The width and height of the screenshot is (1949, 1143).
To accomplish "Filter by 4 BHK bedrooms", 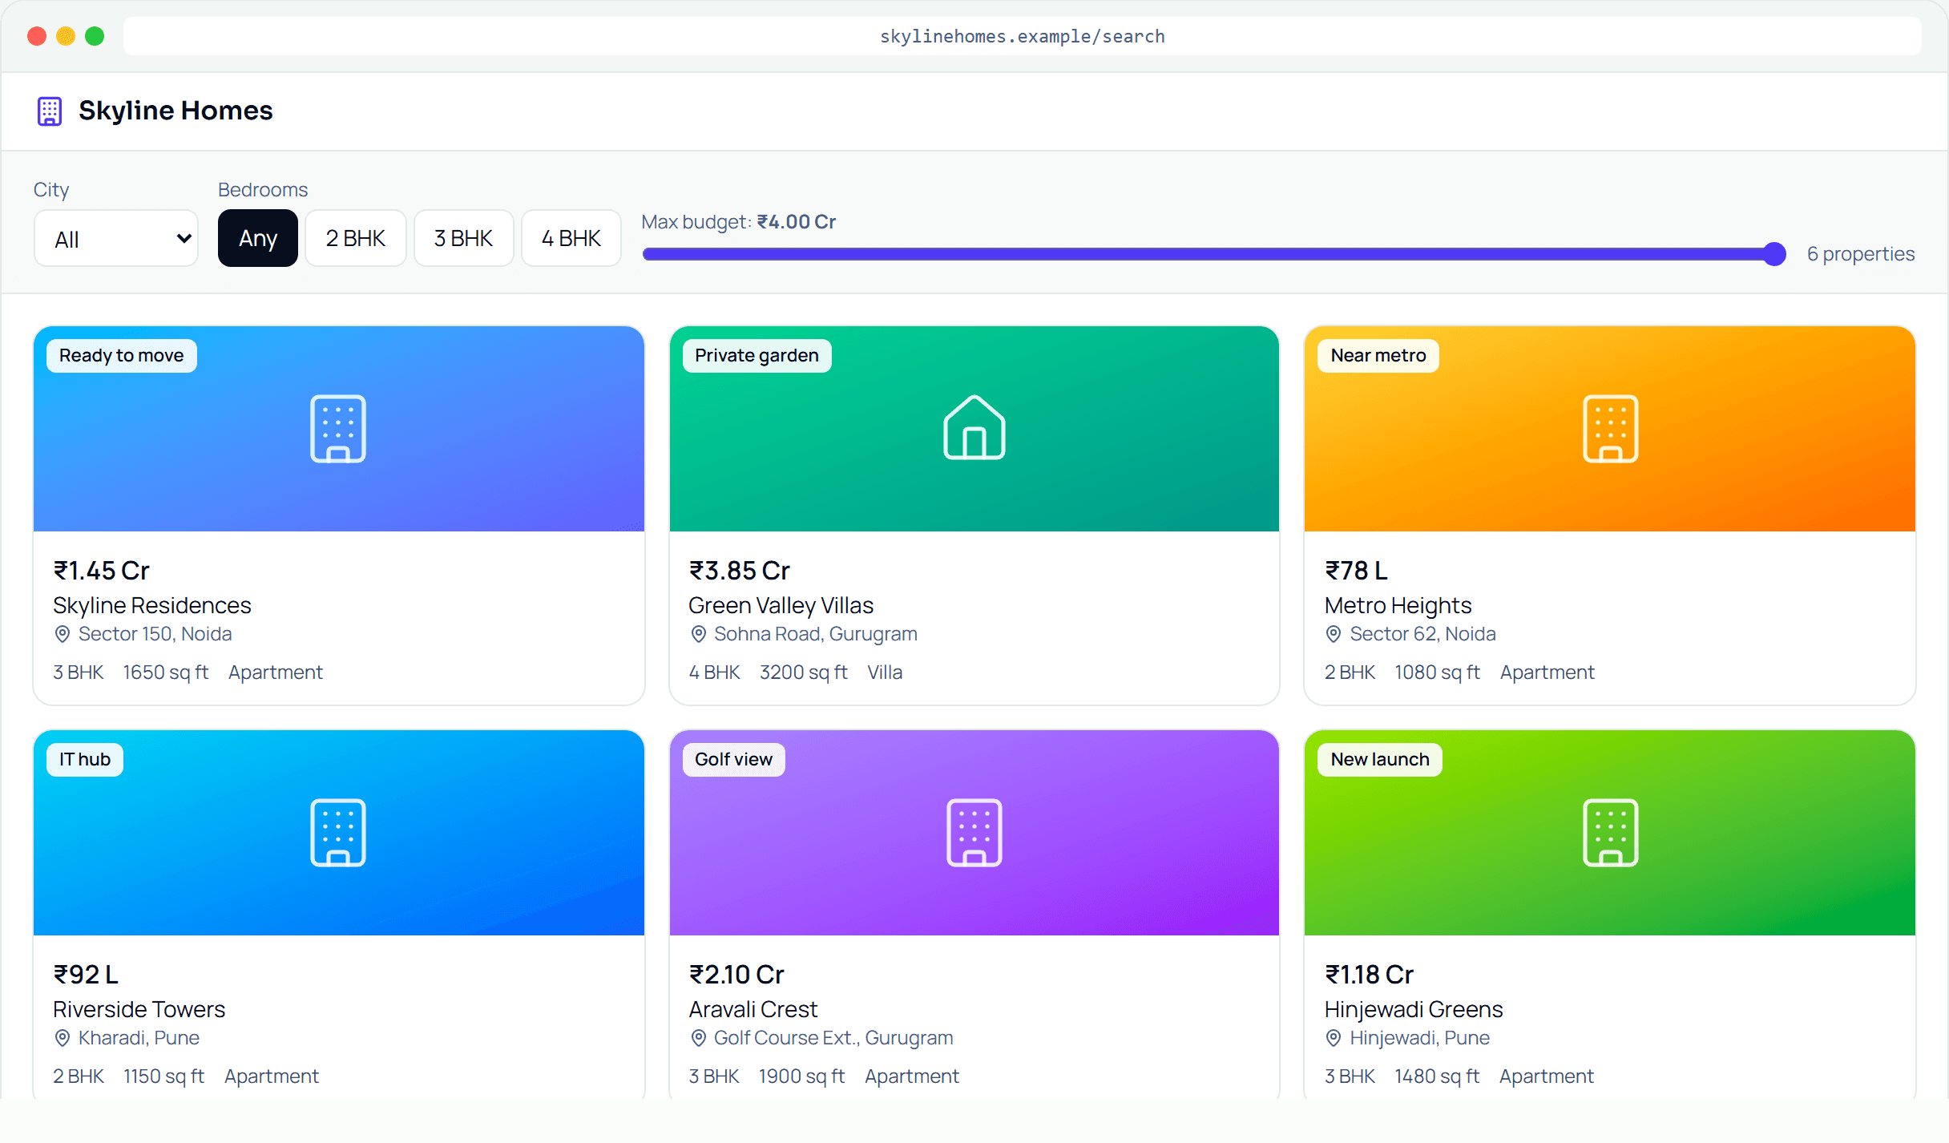I will click(x=571, y=238).
